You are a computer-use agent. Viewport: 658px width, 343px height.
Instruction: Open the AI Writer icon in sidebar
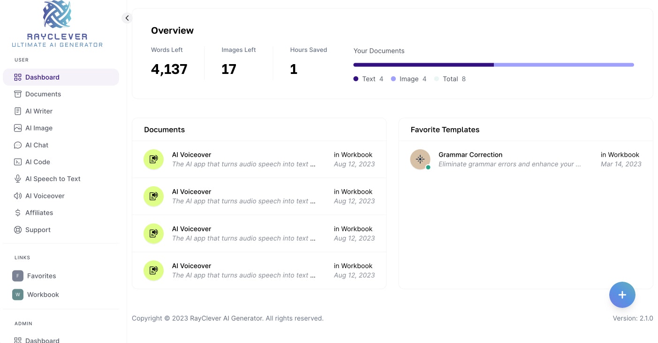(18, 111)
